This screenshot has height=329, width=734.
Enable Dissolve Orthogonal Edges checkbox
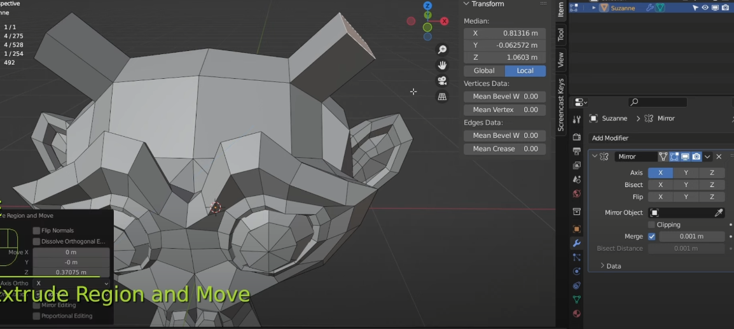tap(36, 241)
